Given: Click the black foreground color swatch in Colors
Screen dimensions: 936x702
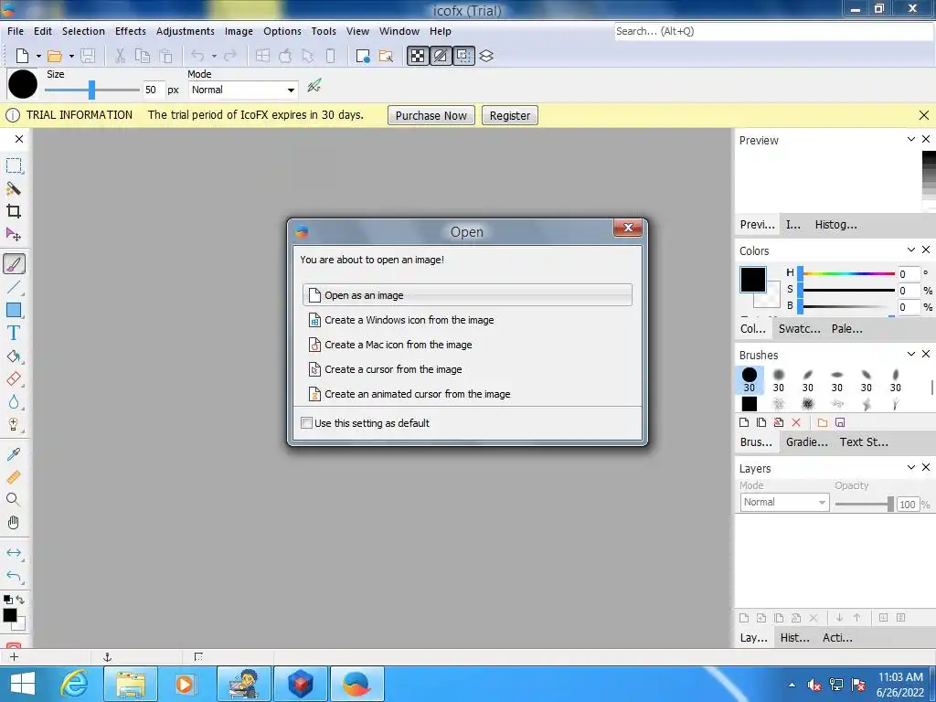Looking at the screenshot, I should pyautogui.click(x=753, y=280).
